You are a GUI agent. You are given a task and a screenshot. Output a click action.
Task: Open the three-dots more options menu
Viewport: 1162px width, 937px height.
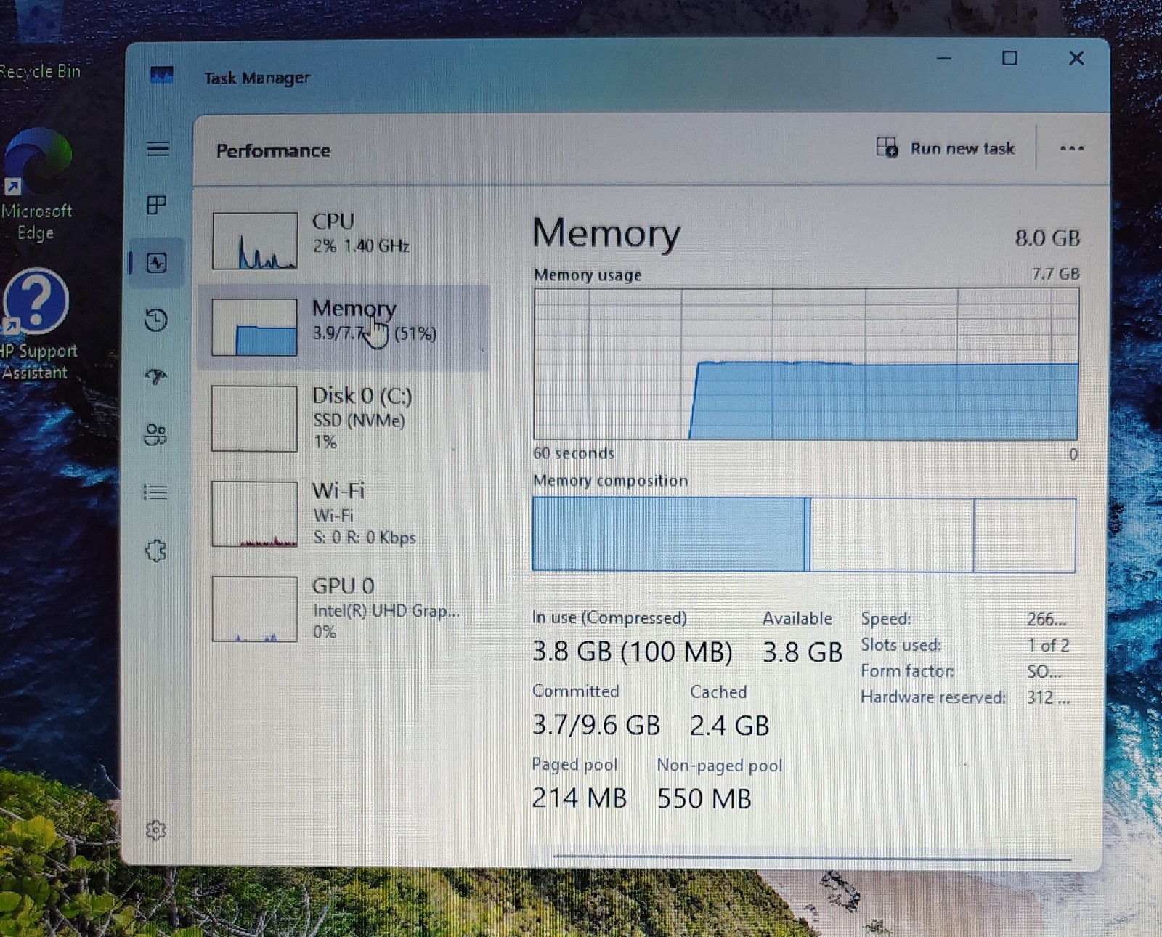tap(1071, 148)
